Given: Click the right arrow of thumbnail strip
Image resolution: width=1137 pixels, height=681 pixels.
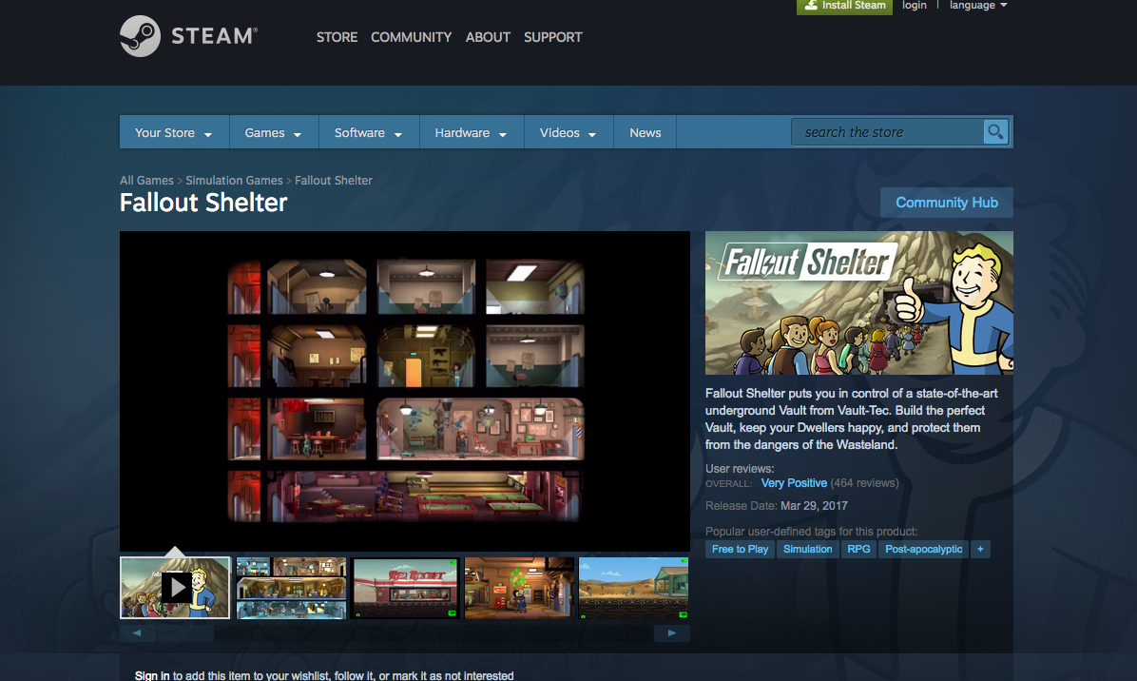Looking at the screenshot, I should (x=672, y=633).
